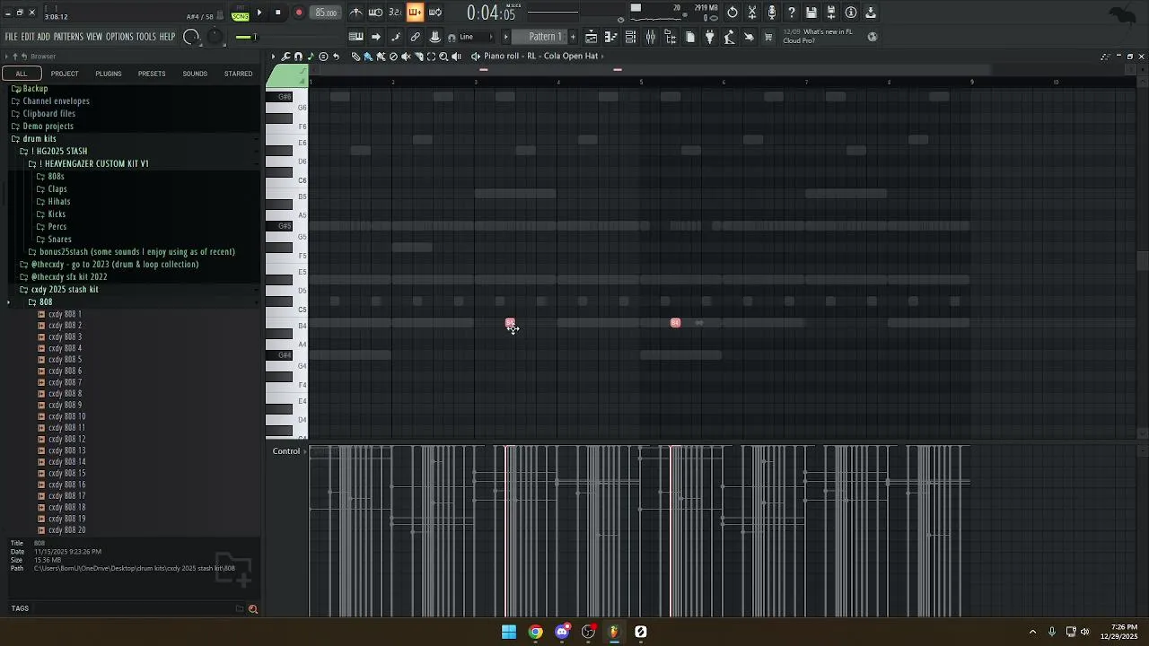
Task: Open the piano roll wrench tools menu
Action: pyautogui.click(x=286, y=57)
